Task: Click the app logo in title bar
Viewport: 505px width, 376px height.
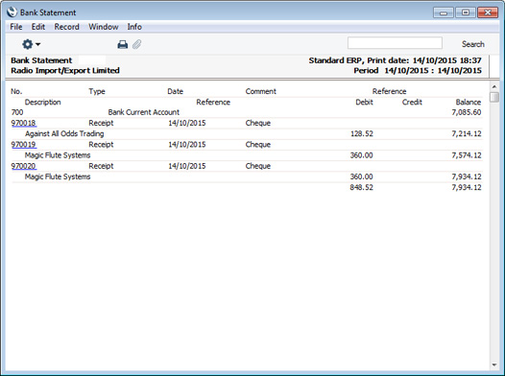Action: [x=12, y=12]
